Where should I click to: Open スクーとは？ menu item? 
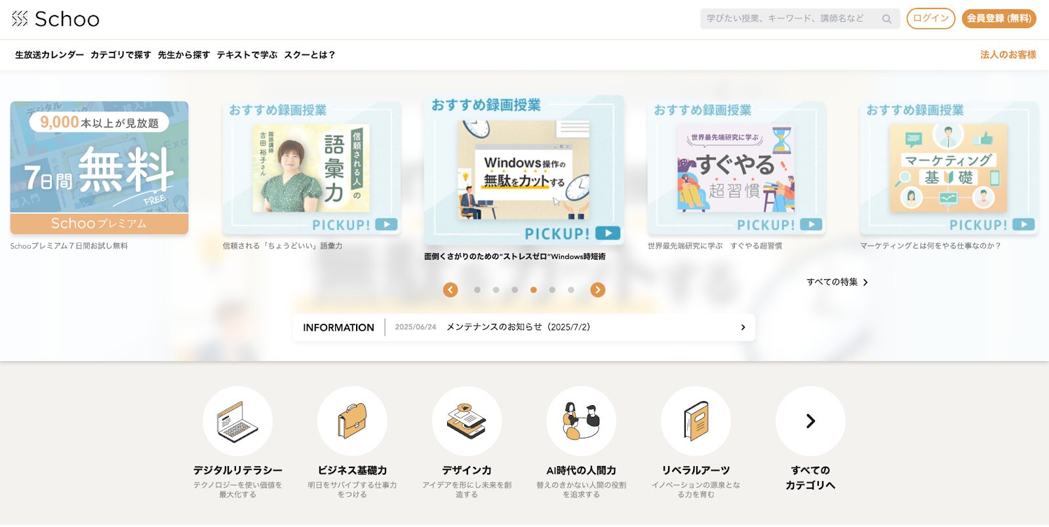click(309, 55)
